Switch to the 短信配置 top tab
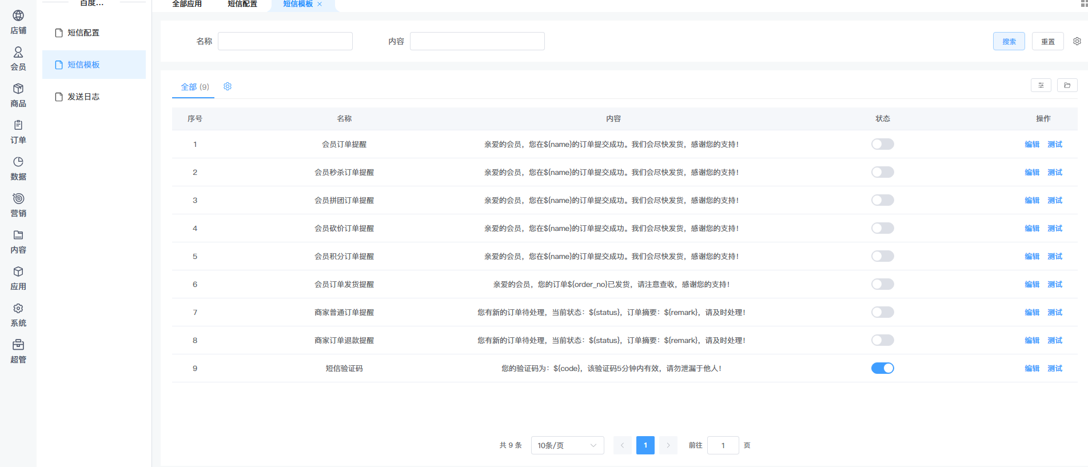 242,4
